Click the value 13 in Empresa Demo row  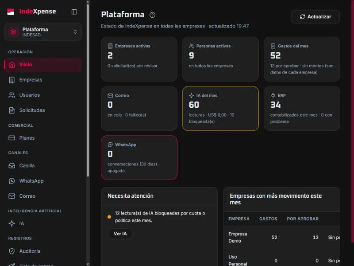[316, 238]
